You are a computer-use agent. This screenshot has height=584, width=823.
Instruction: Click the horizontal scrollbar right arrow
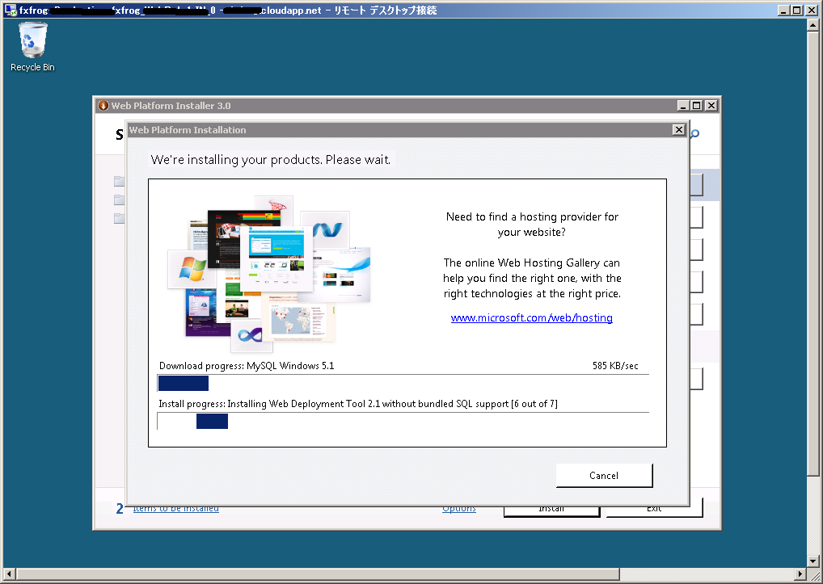[801, 573]
